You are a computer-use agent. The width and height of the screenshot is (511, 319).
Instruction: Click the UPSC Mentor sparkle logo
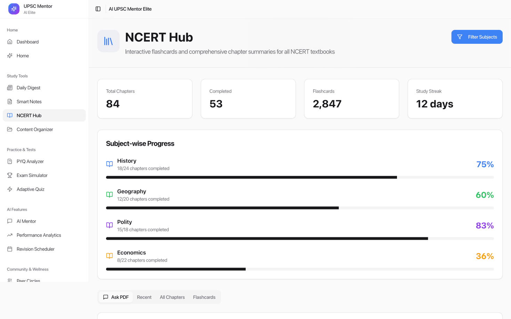click(14, 9)
